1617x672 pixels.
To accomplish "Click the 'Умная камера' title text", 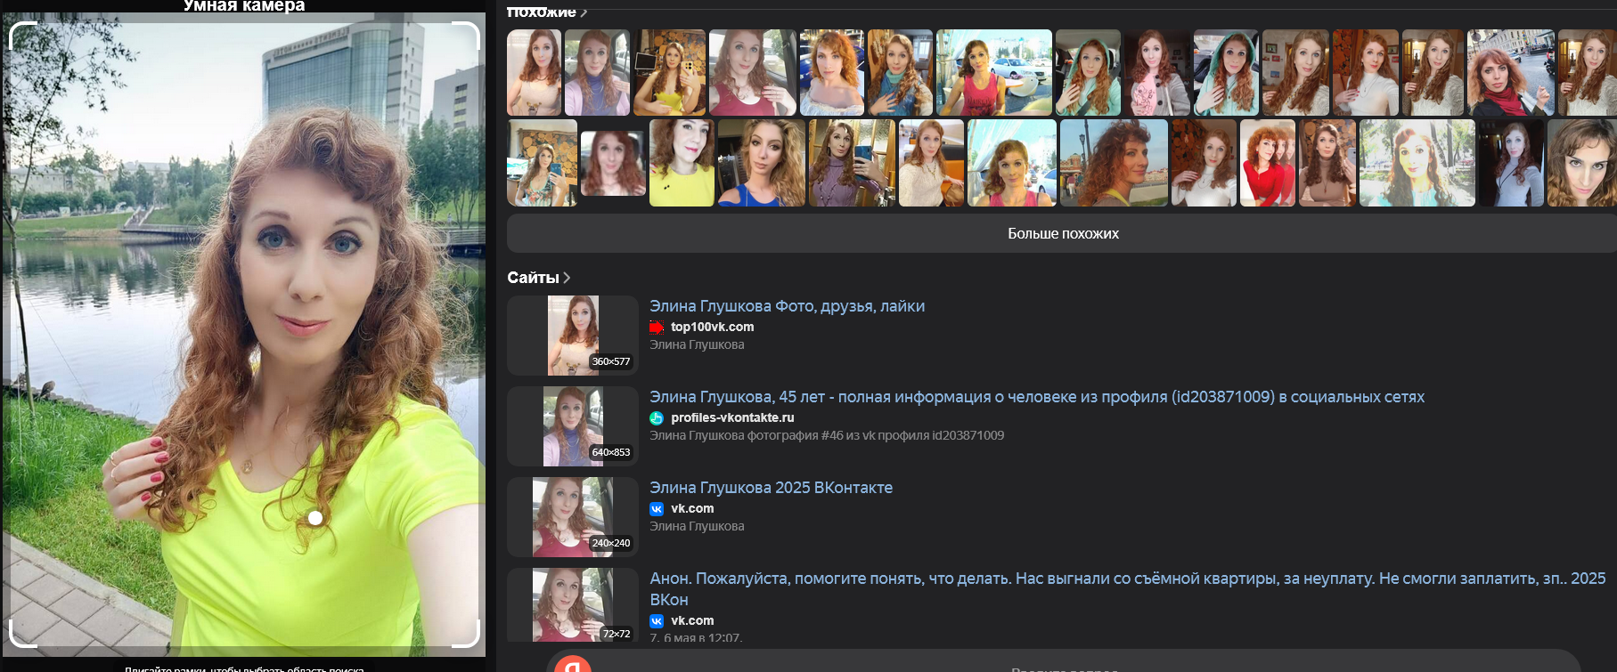I will (244, 6).
